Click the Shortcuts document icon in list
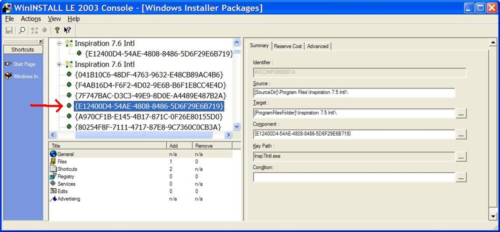This screenshot has width=500, height=232. coord(53,169)
